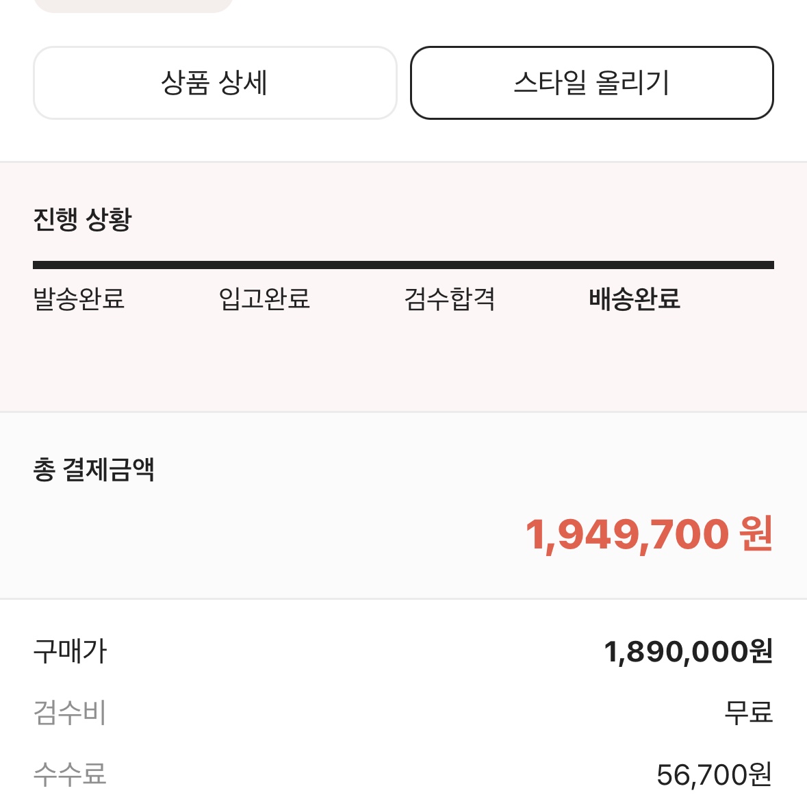Viewport: 807px width, 808px height.
Task: Click the 1,890,000원 purchase price
Action: pyautogui.click(x=688, y=651)
